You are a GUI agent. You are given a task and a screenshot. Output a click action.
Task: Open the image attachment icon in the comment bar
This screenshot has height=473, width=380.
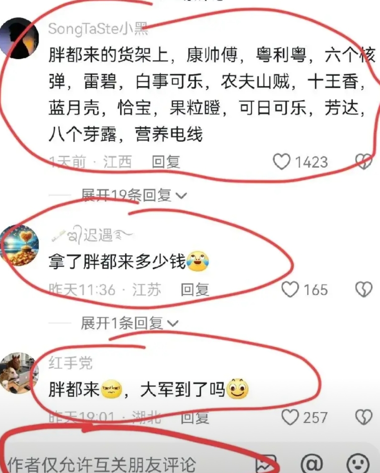pyautogui.click(x=266, y=464)
